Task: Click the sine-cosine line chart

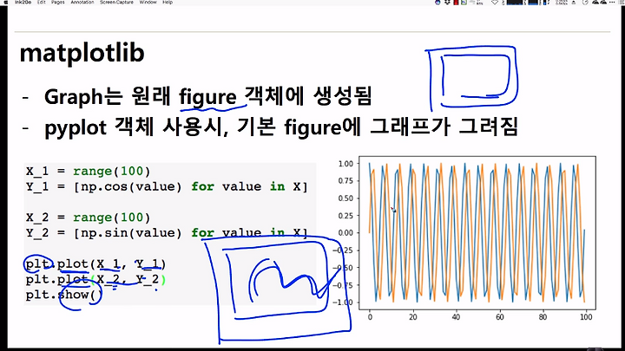Action: tap(477, 233)
